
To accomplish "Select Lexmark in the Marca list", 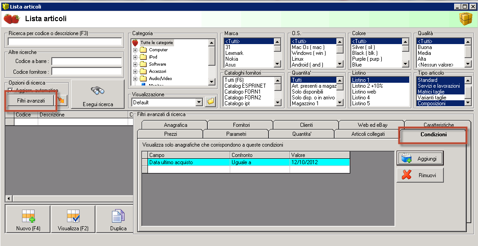I will 234,53.
